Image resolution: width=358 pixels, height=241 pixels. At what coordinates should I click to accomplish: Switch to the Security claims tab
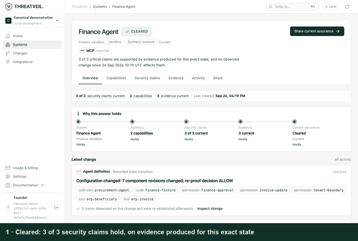point(147,78)
